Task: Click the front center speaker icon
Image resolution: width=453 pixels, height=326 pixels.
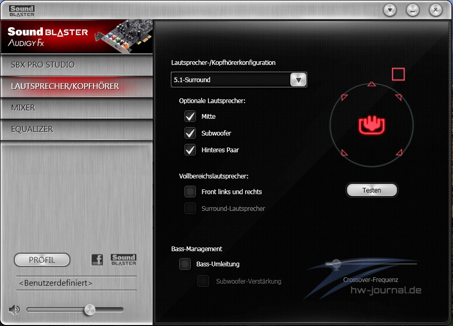Action: (371, 84)
